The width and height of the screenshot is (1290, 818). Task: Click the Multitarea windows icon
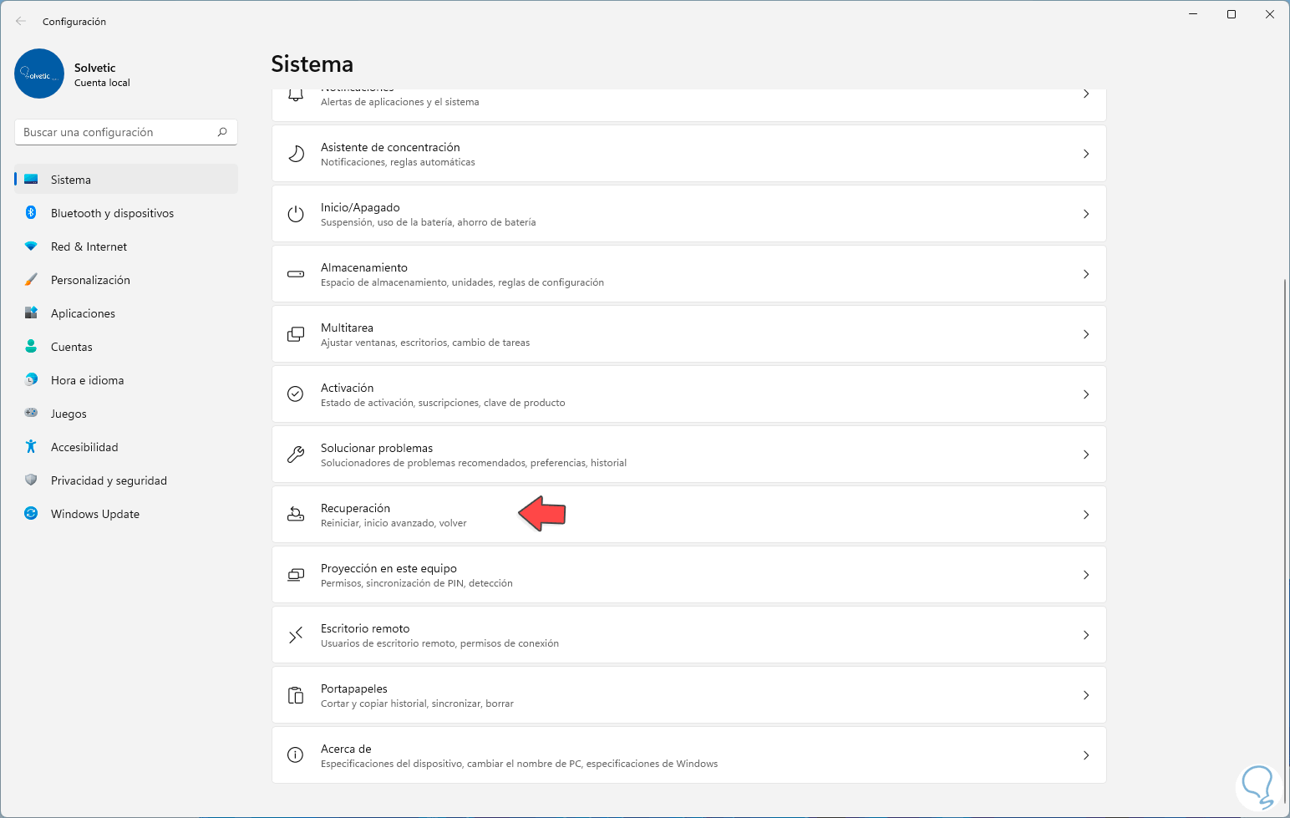(296, 334)
